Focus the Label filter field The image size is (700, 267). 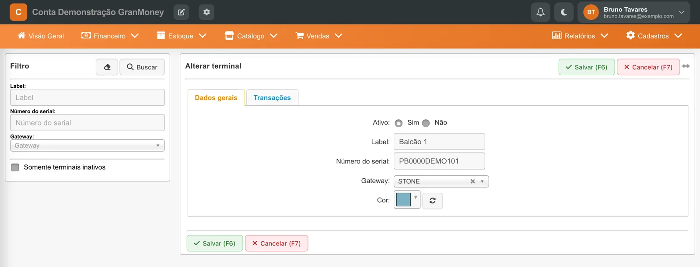pyautogui.click(x=87, y=97)
